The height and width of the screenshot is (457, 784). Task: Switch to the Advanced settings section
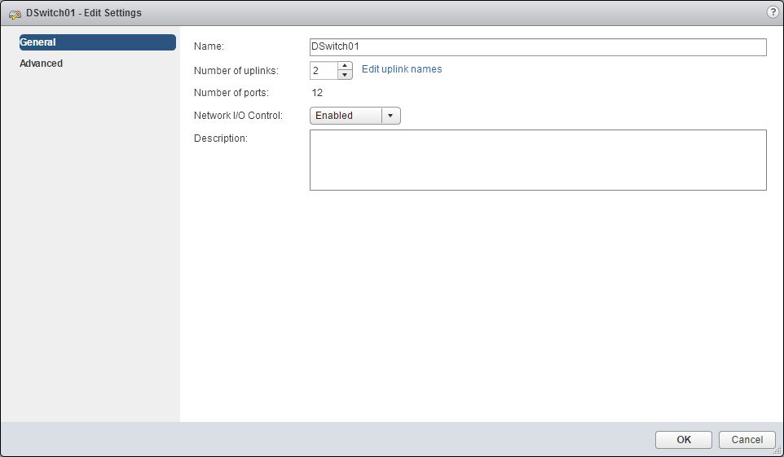click(42, 64)
